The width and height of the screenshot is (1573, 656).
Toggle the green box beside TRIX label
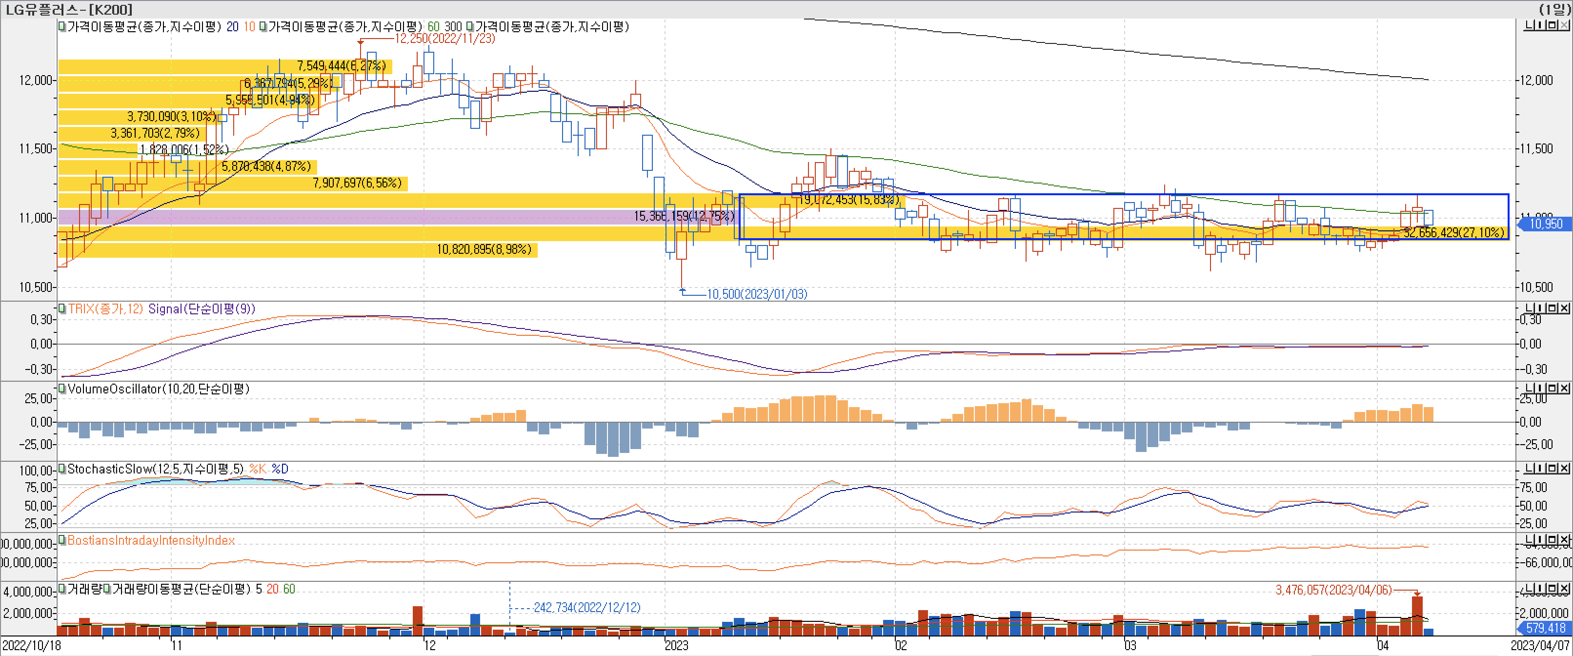(x=61, y=308)
